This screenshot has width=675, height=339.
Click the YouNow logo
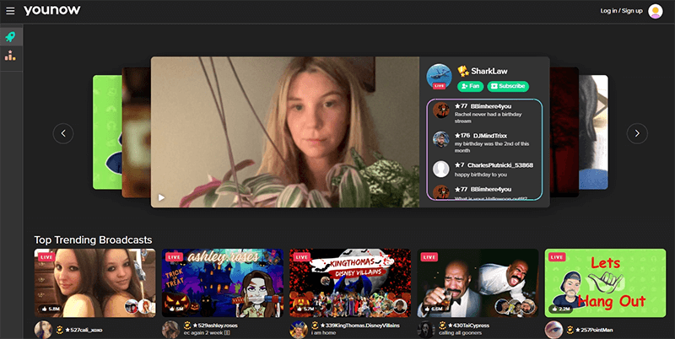point(51,10)
